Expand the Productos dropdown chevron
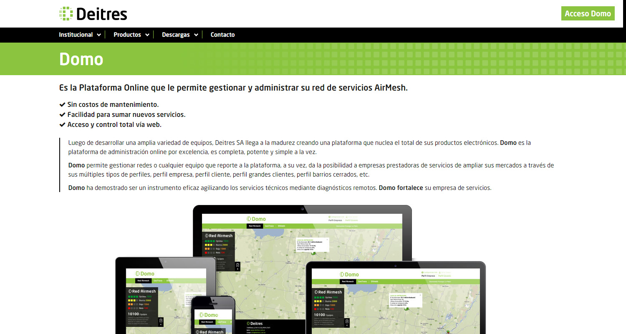This screenshot has height=334, width=626. pos(147,35)
